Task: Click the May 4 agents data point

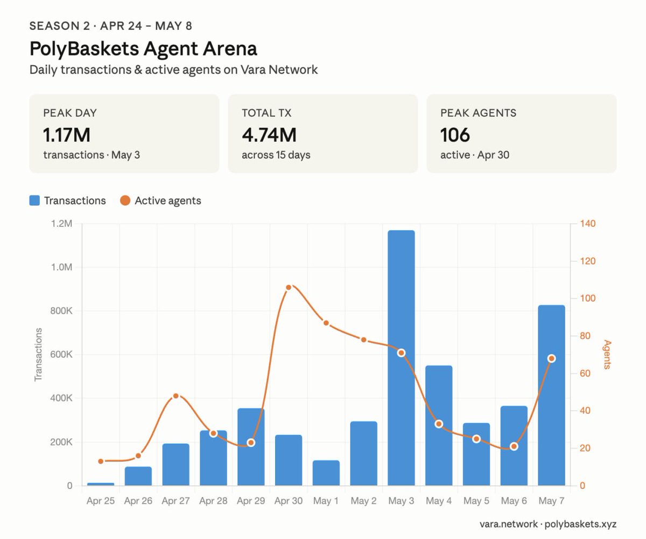Action: (x=439, y=424)
